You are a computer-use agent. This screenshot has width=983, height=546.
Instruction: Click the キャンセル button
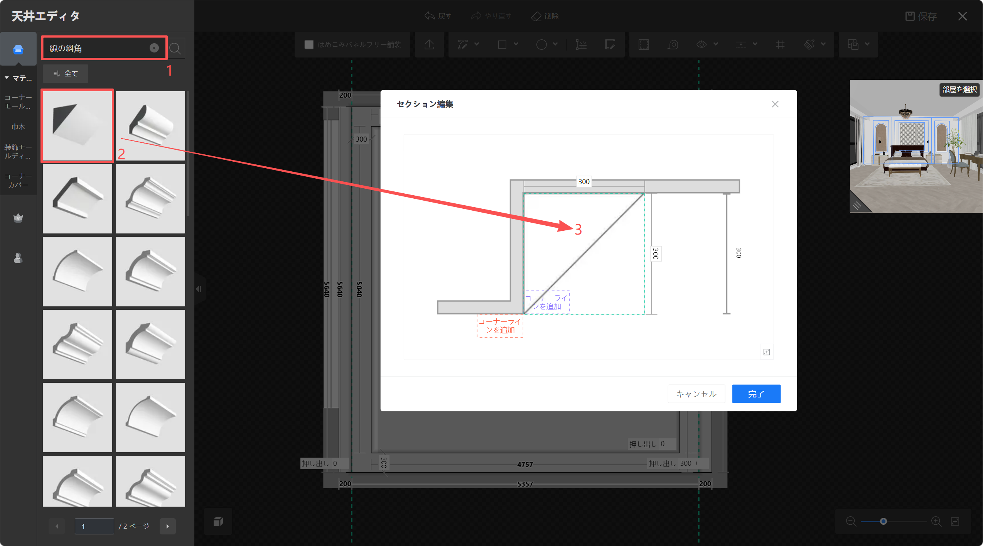696,394
